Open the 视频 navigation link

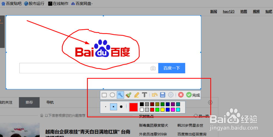(256, 11)
